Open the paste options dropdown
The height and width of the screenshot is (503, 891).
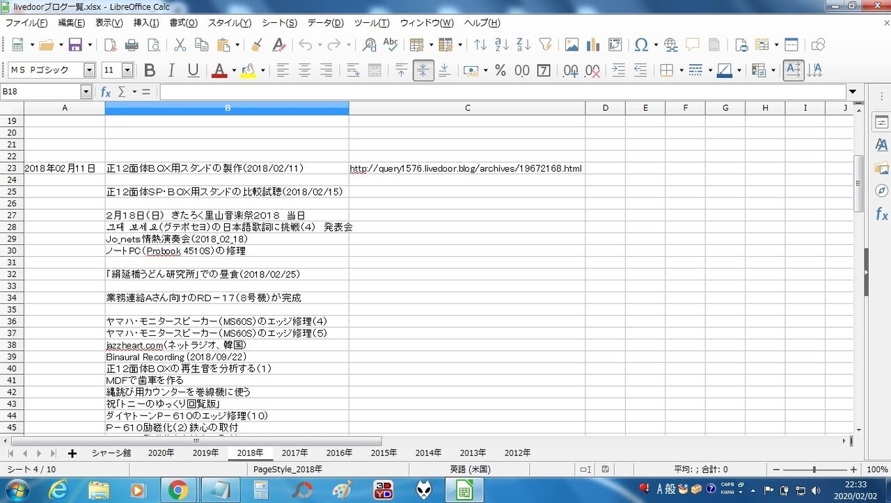tap(237, 45)
